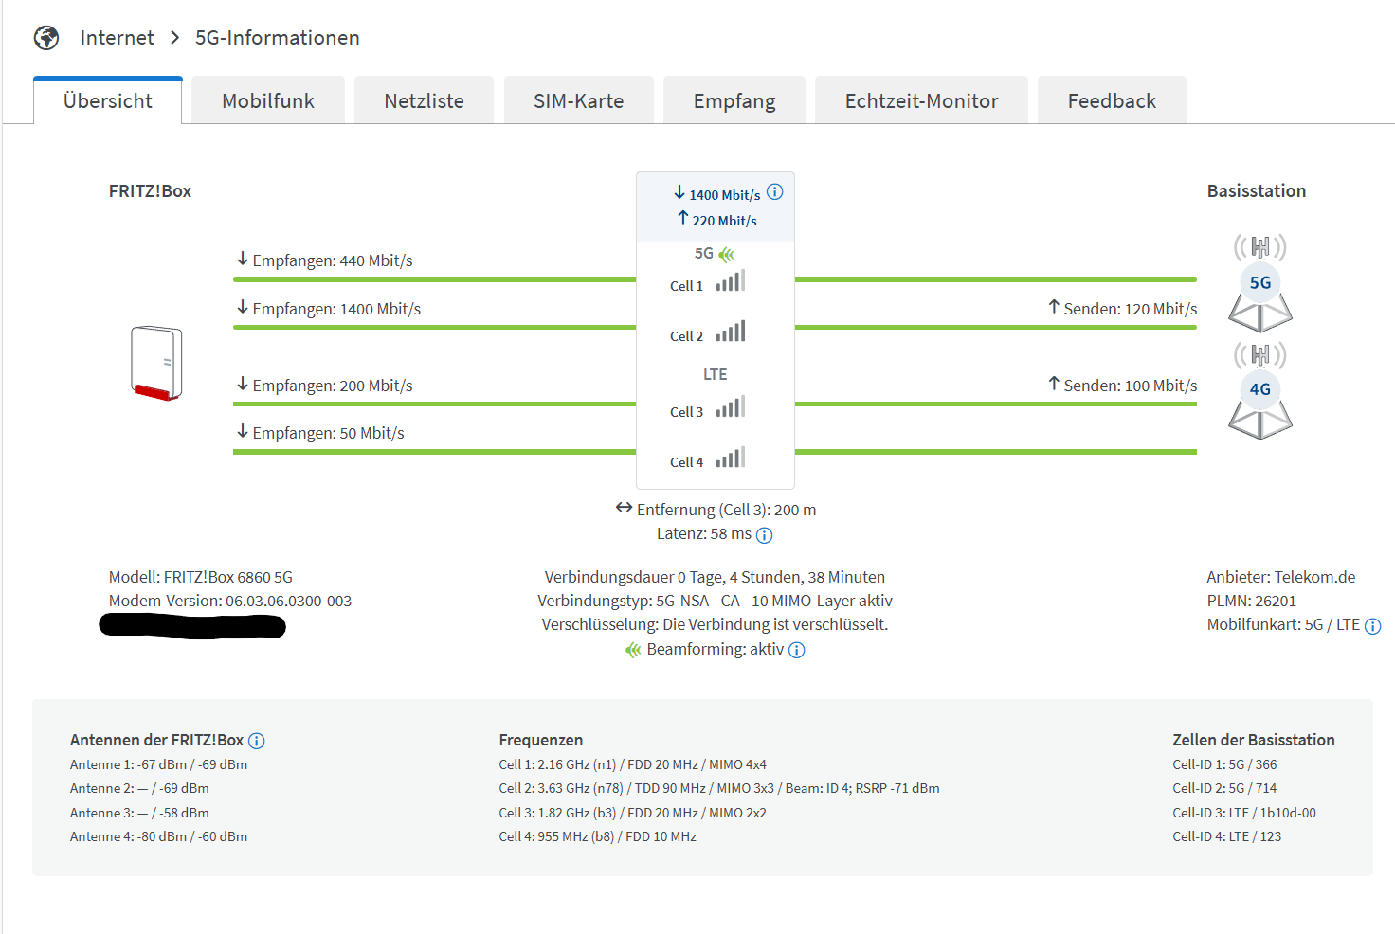1395x934 pixels.
Task: Switch to the SIM-Karte tab
Action: tap(578, 99)
